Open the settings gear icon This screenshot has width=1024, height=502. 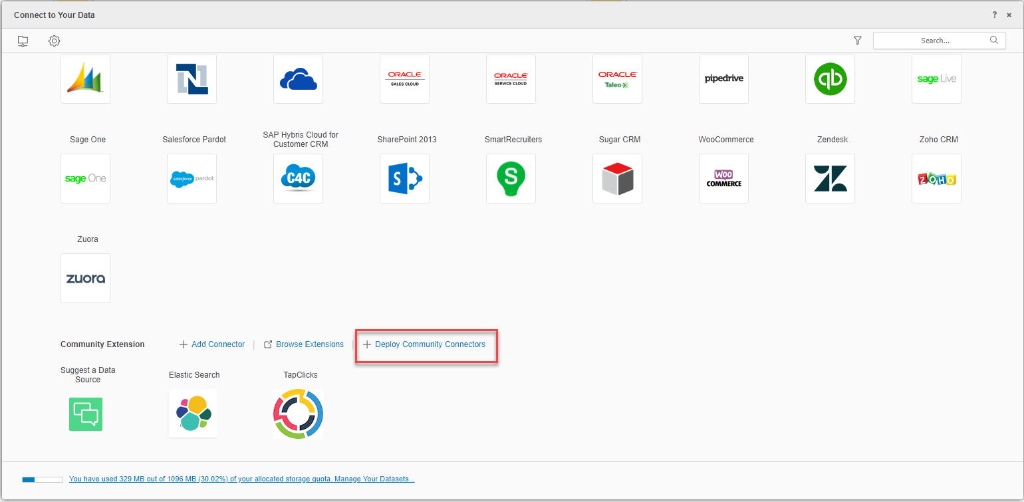coord(55,41)
